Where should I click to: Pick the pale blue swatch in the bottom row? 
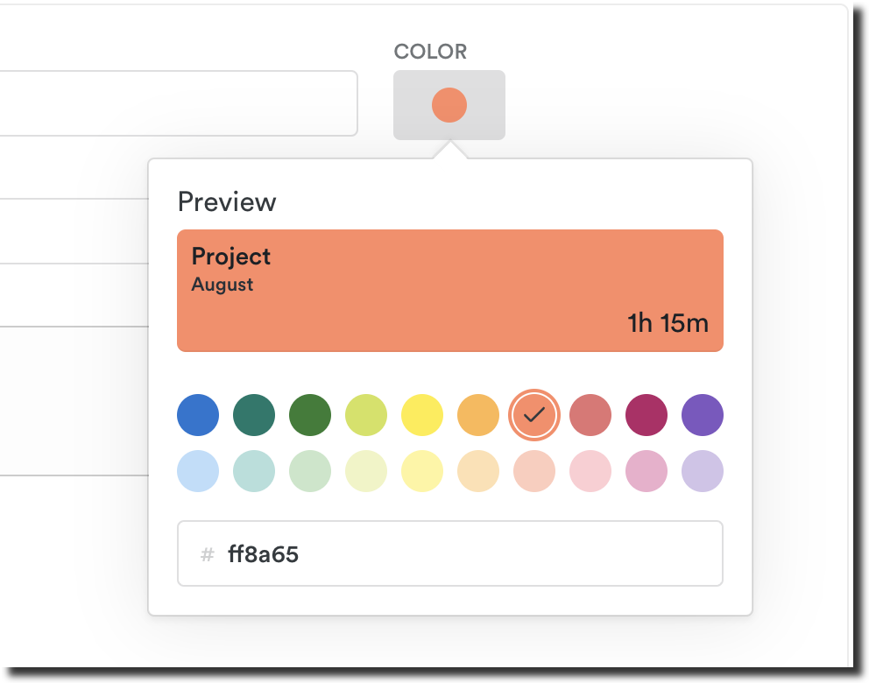coord(198,471)
